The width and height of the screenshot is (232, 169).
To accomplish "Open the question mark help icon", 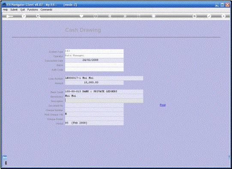I will (x=24, y=16).
